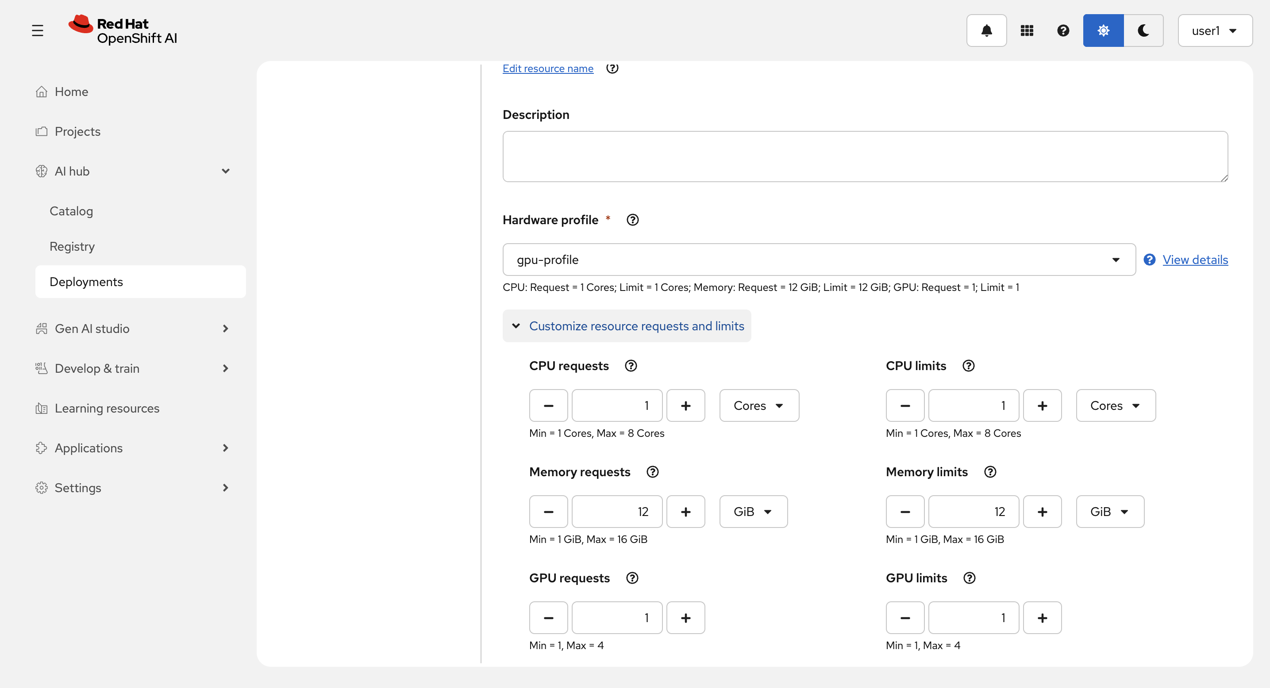Toggle the hamburger navigation menu

(38, 31)
